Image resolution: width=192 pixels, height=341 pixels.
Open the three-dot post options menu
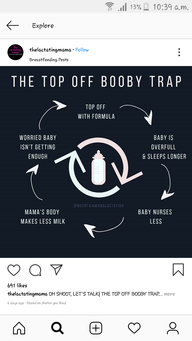179,52
